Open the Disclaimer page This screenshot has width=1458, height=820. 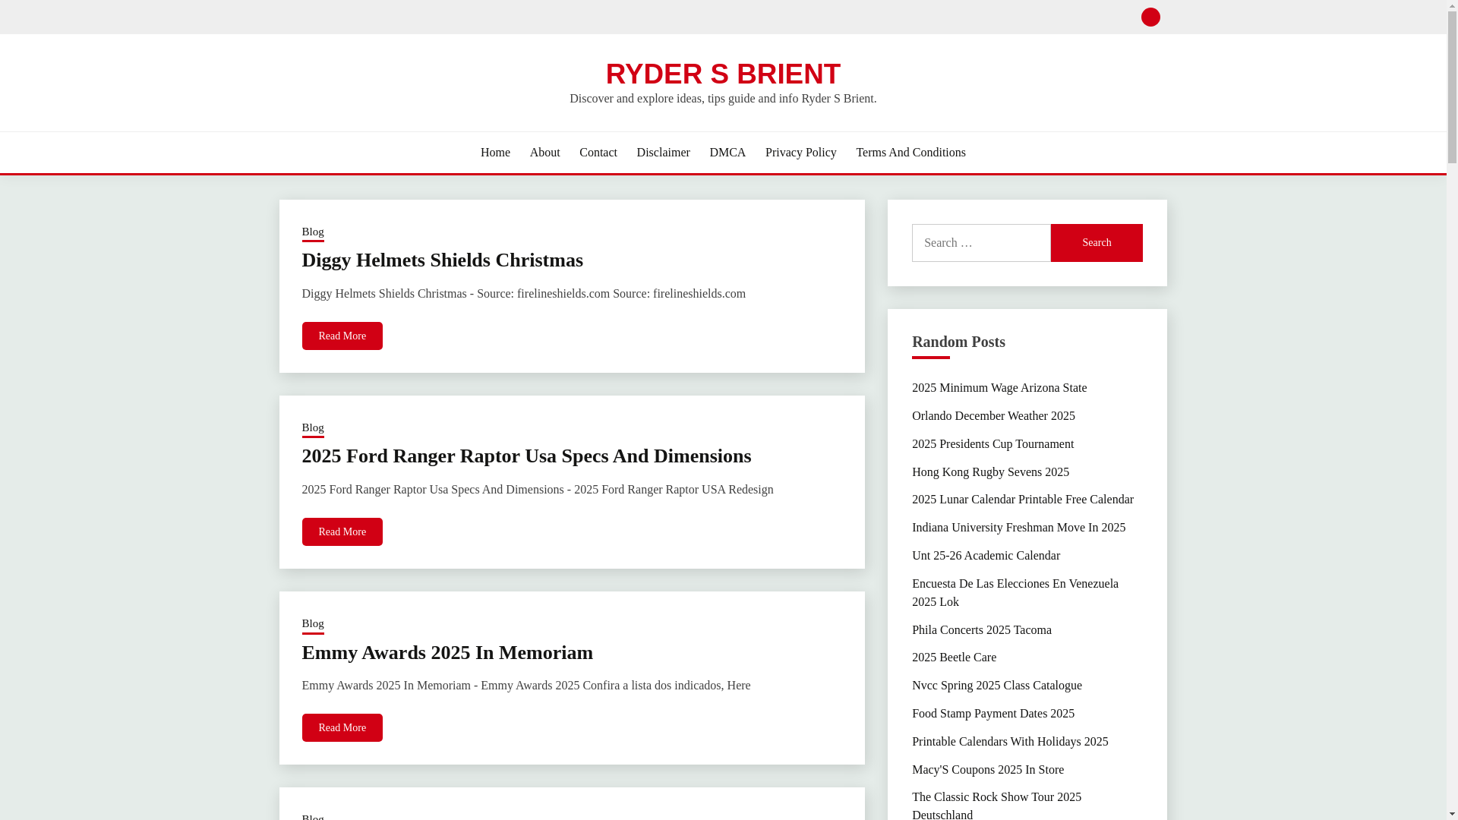point(663,153)
